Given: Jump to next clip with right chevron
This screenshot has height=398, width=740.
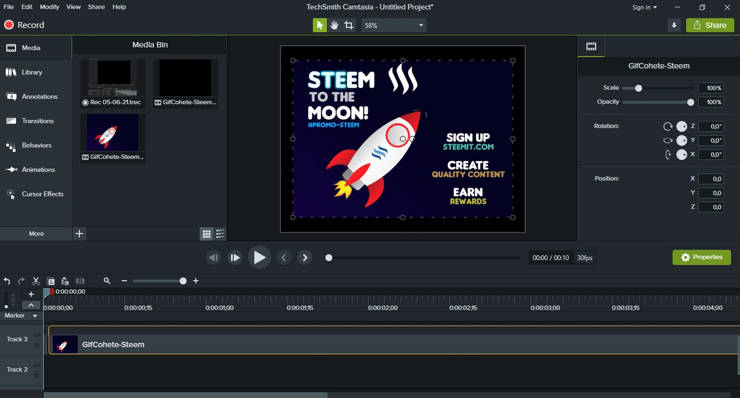Looking at the screenshot, I should click(305, 258).
